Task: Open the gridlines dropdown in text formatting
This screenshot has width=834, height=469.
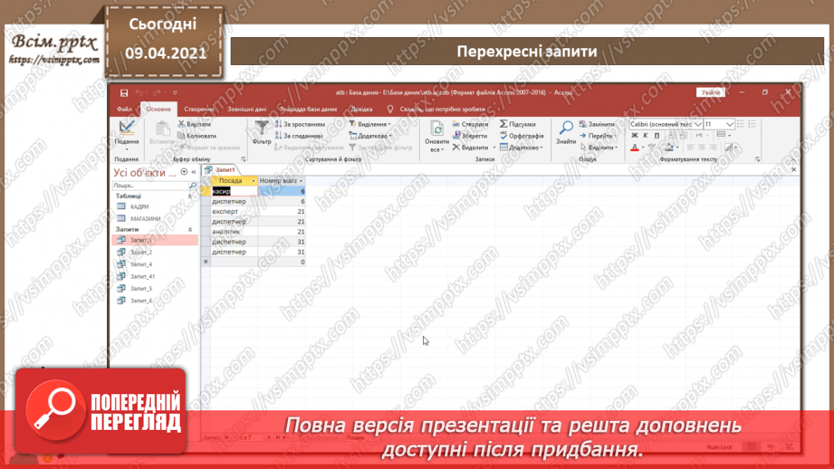Action: pos(724,136)
